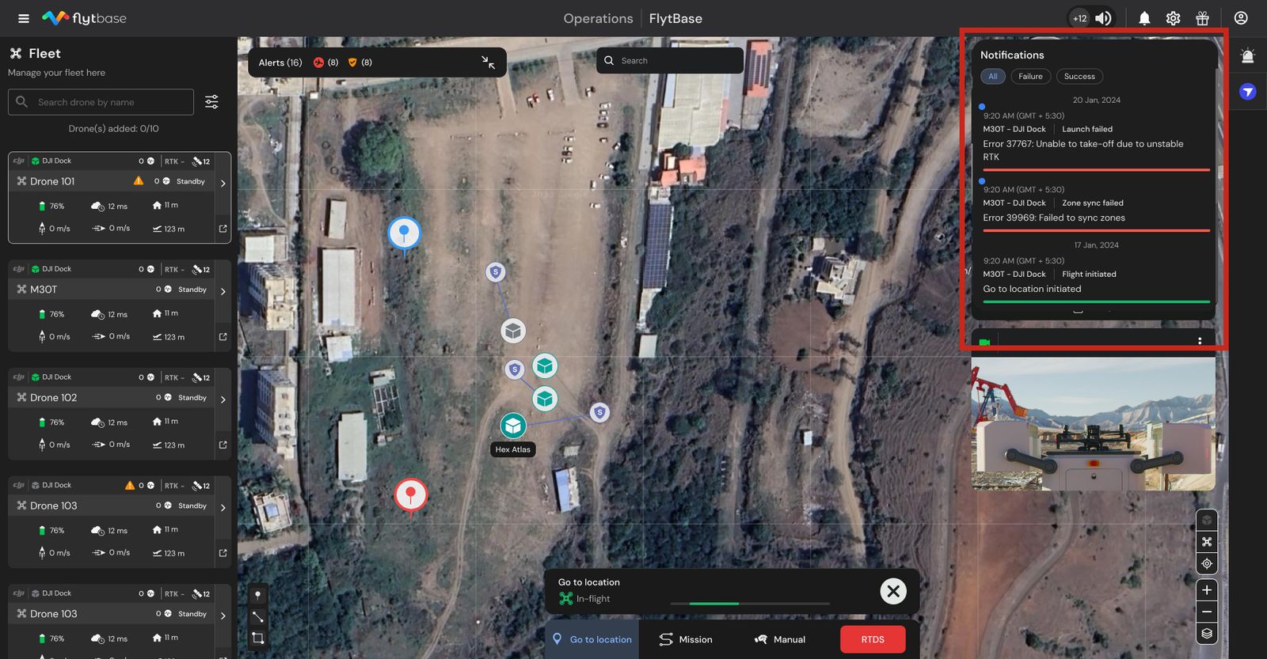Toggle the 3D cube map view
This screenshot has height=659, width=1267.
[x=1207, y=520]
